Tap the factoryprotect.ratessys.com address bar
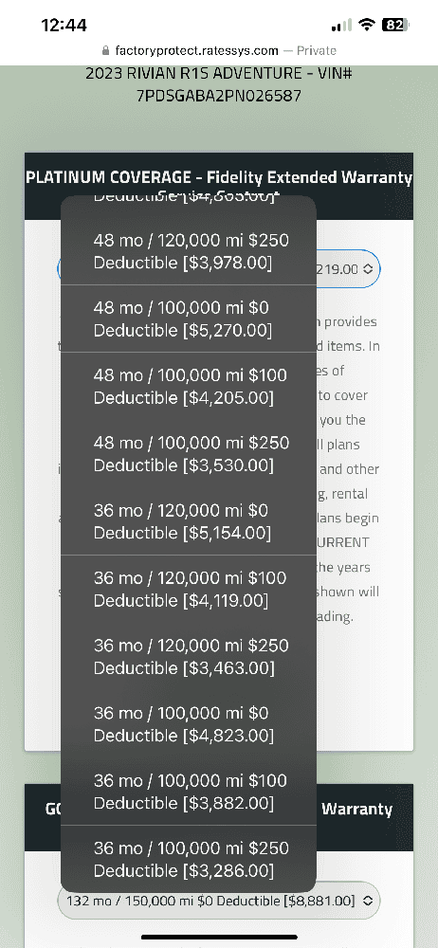The image size is (438, 948). [219, 51]
